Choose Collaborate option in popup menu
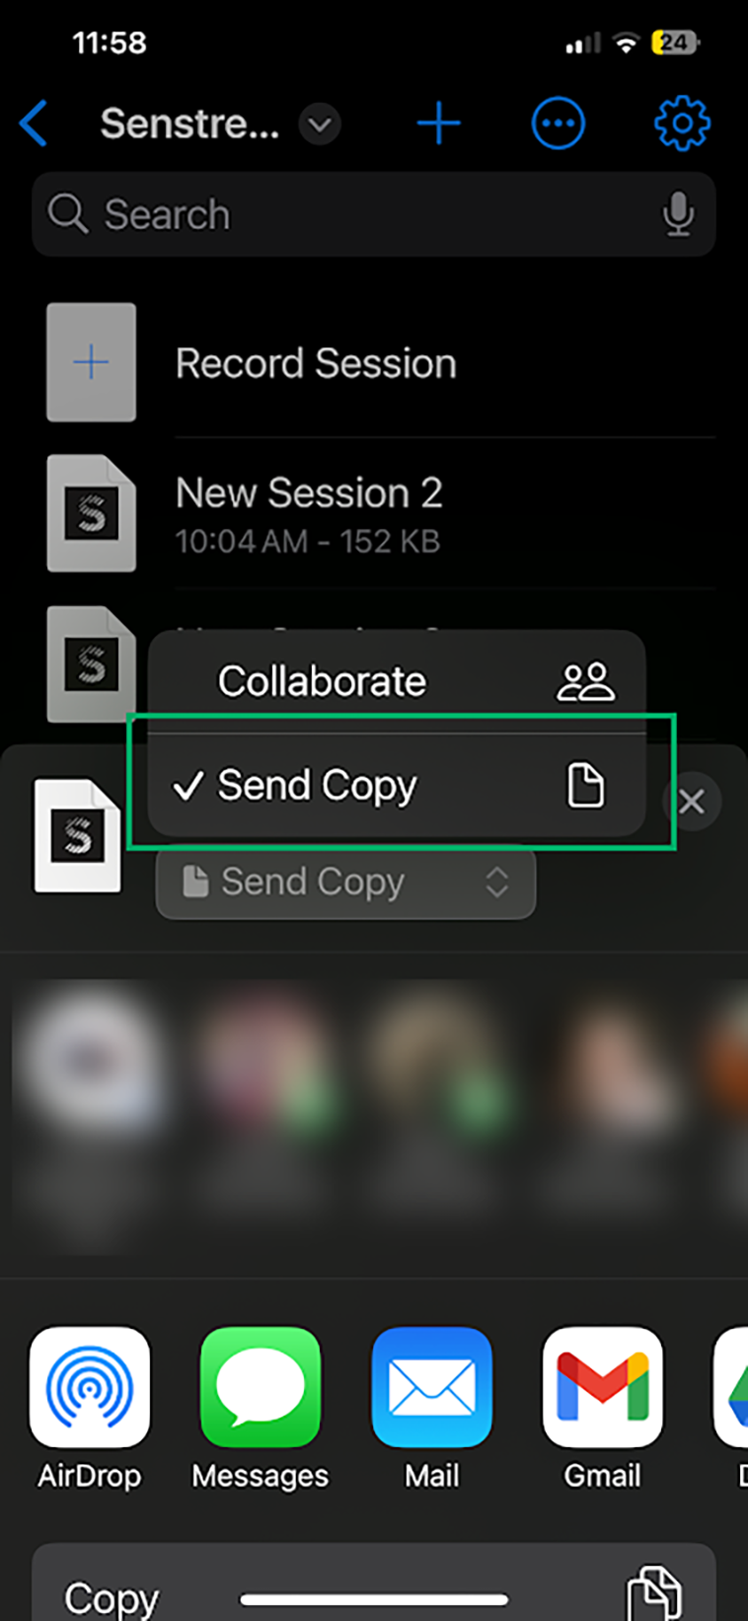The width and height of the screenshot is (748, 1621). pos(397,681)
